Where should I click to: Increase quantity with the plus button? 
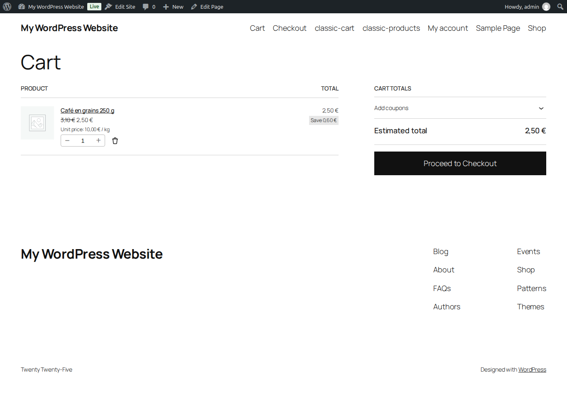(98, 141)
